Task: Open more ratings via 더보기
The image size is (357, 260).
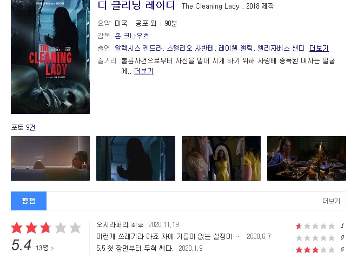Action: click(x=331, y=201)
